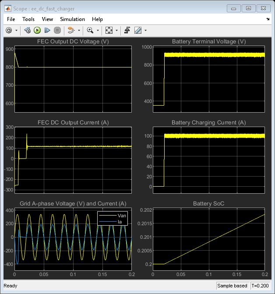Close the Scope window
The width and height of the screenshot is (275, 294).
263,8
